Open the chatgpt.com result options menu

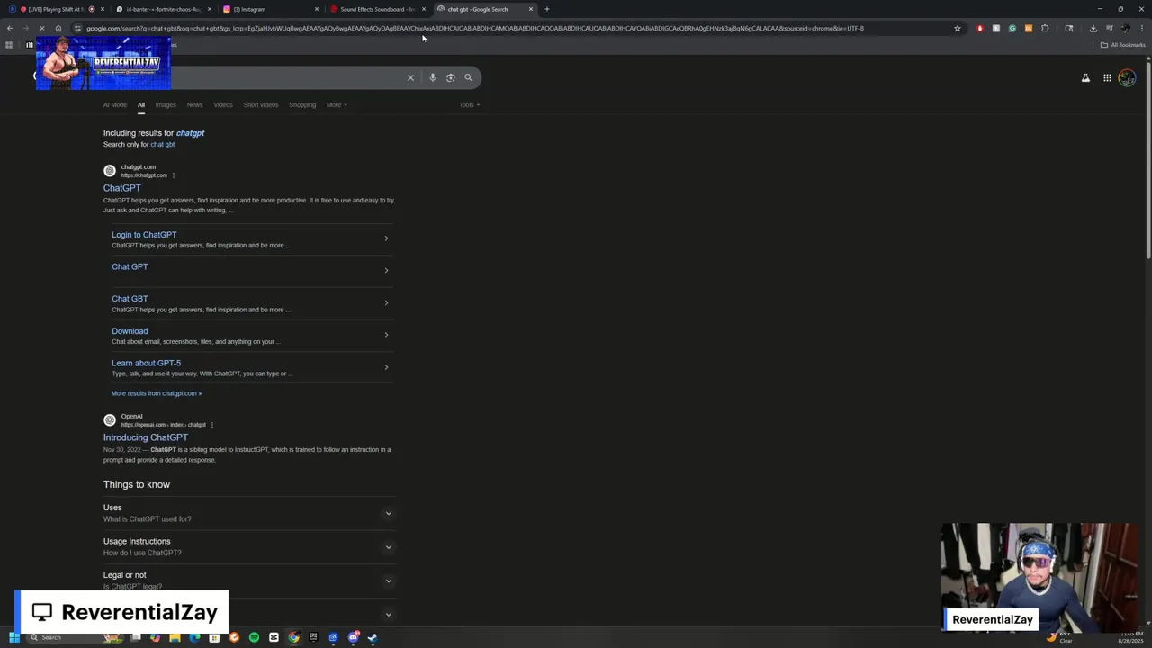174,175
